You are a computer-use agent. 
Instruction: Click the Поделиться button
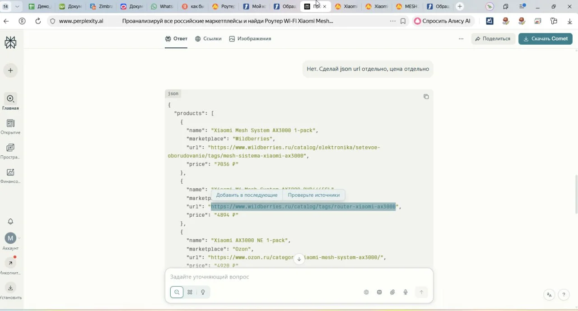[x=493, y=39]
